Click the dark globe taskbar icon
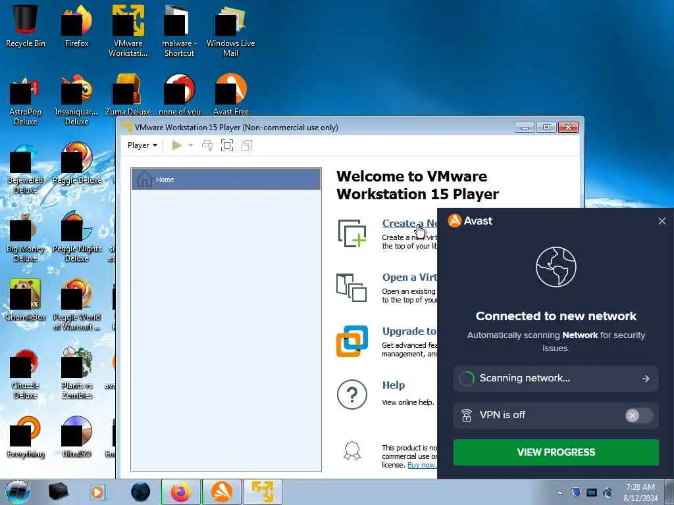This screenshot has width=674, height=505. [x=141, y=492]
